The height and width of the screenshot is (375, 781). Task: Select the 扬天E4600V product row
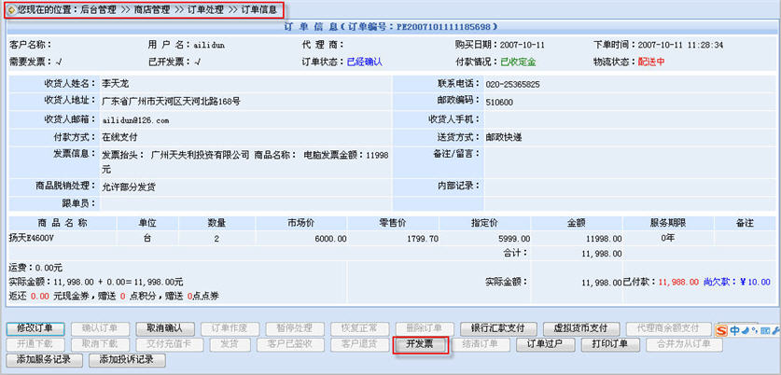pyautogui.click(x=35, y=238)
